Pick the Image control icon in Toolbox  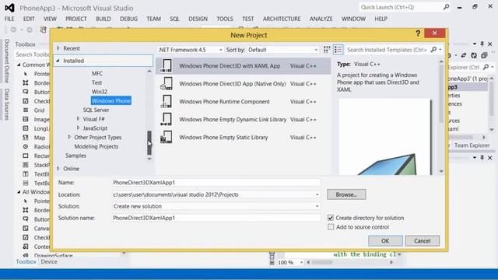click(x=26, y=119)
